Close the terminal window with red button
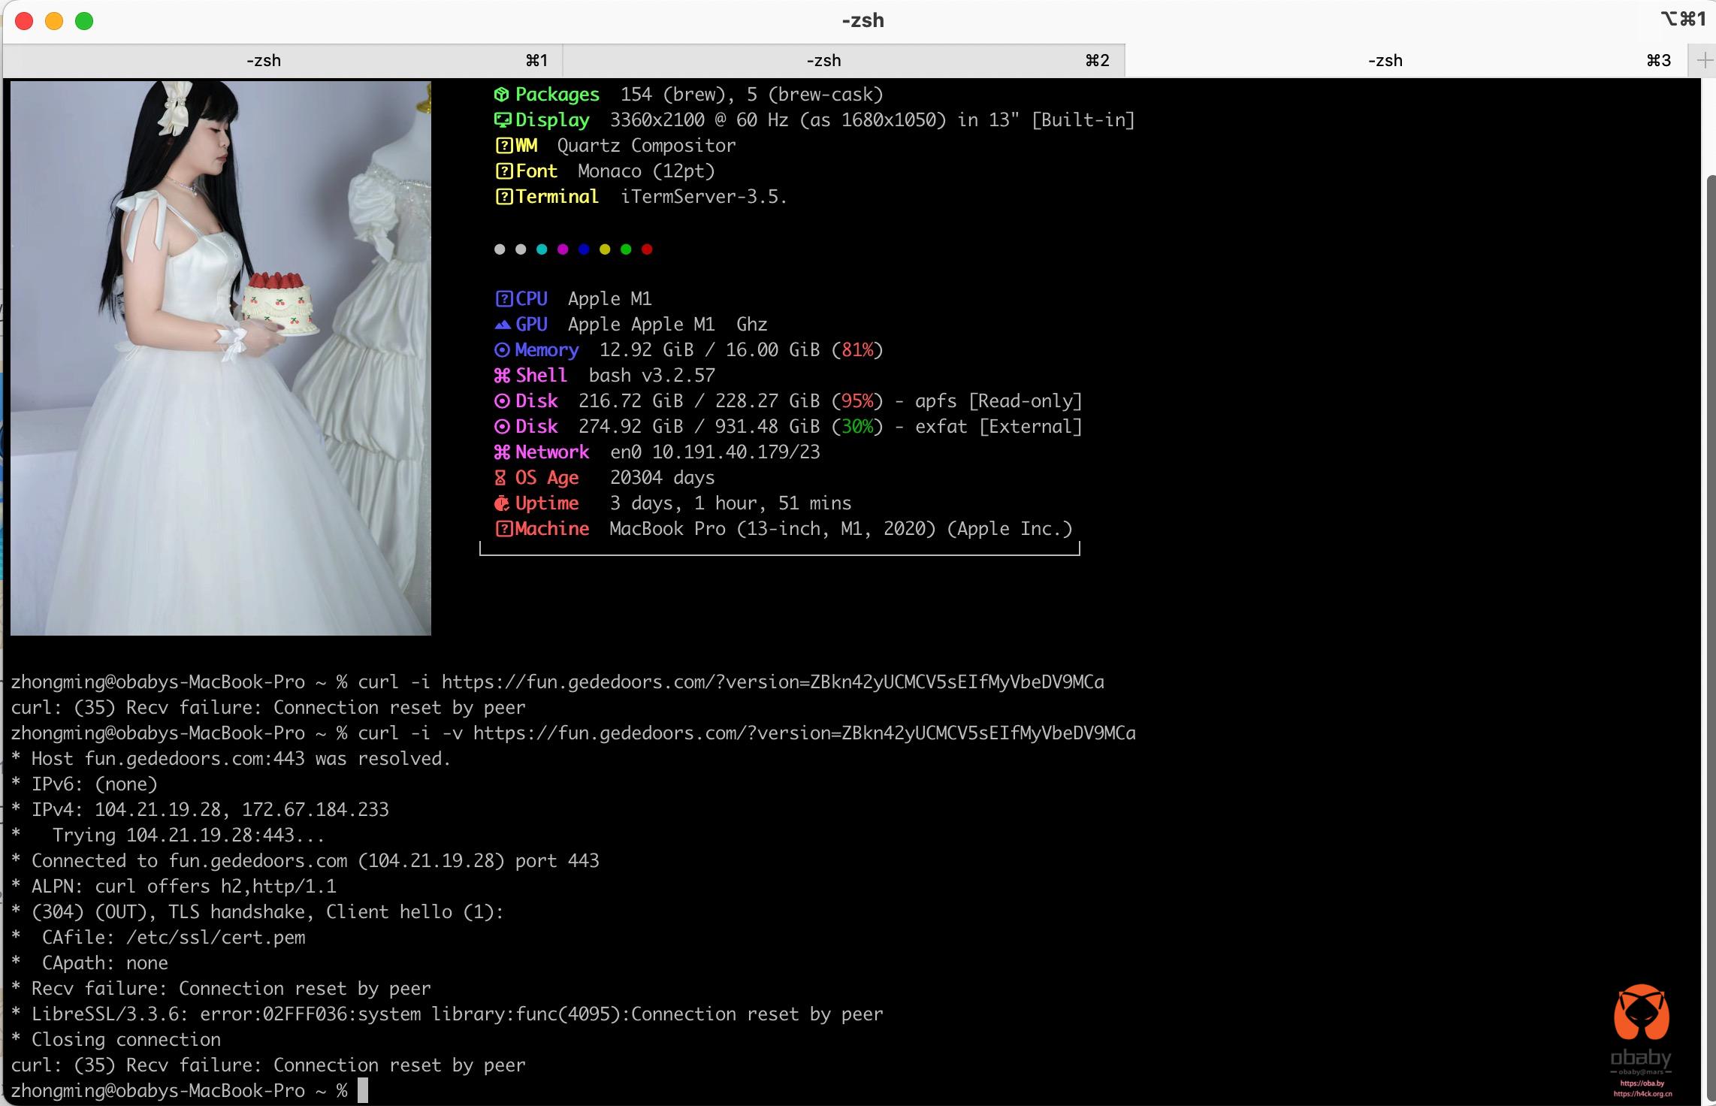 pyautogui.click(x=24, y=21)
